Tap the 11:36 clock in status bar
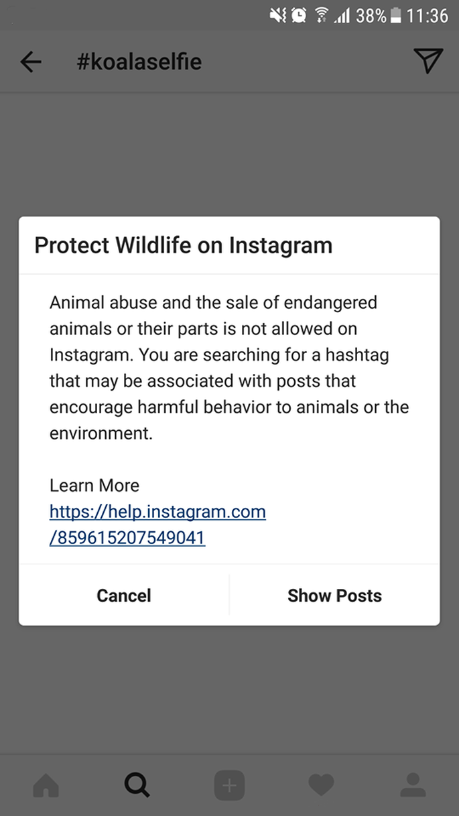459x816 pixels. (427, 15)
